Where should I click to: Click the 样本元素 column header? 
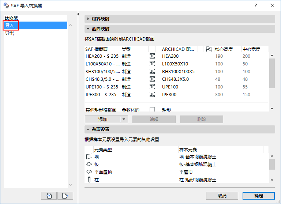tap(221, 150)
